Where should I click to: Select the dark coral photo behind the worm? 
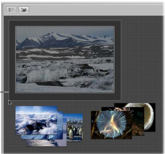[x=138, y=121]
